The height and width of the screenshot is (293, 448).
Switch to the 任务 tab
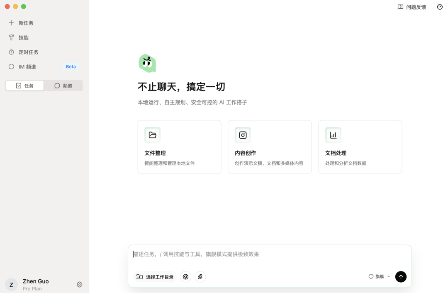24,85
